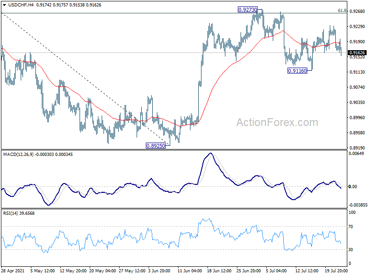
Task: Click the 25 Jun 20:00 time label
Action: [x=249, y=271]
